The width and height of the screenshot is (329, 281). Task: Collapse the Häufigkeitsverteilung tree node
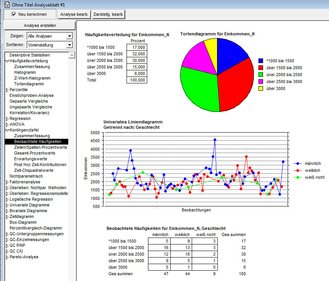tap(7, 61)
